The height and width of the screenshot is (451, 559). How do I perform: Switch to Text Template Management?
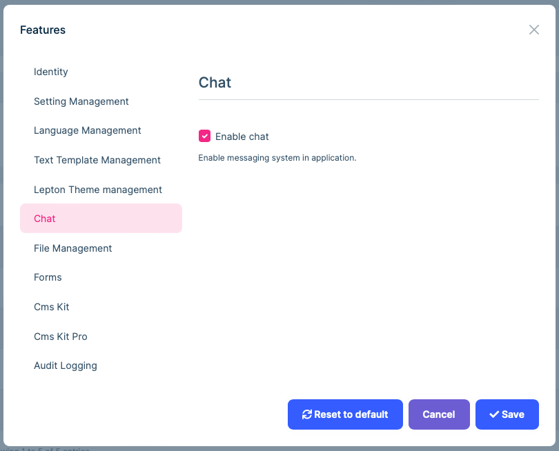tap(97, 160)
